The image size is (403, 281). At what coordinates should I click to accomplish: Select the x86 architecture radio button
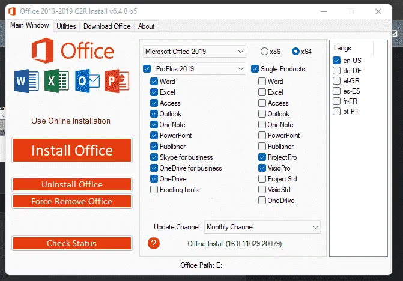point(264,52)
